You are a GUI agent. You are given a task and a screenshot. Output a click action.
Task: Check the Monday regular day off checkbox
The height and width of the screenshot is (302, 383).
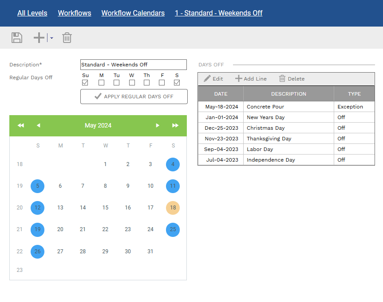point(102,83)
